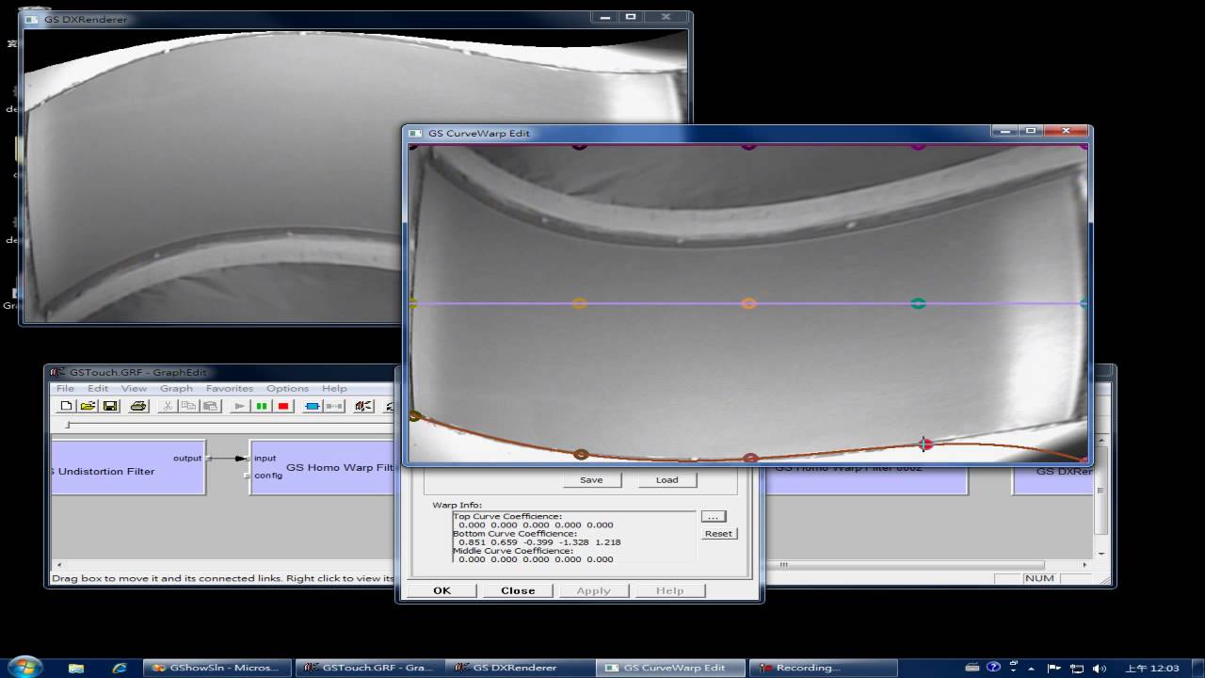Click the volume speaker tray icon
This screenshot has width=1205, height=678.
[x=1101, y=668]
